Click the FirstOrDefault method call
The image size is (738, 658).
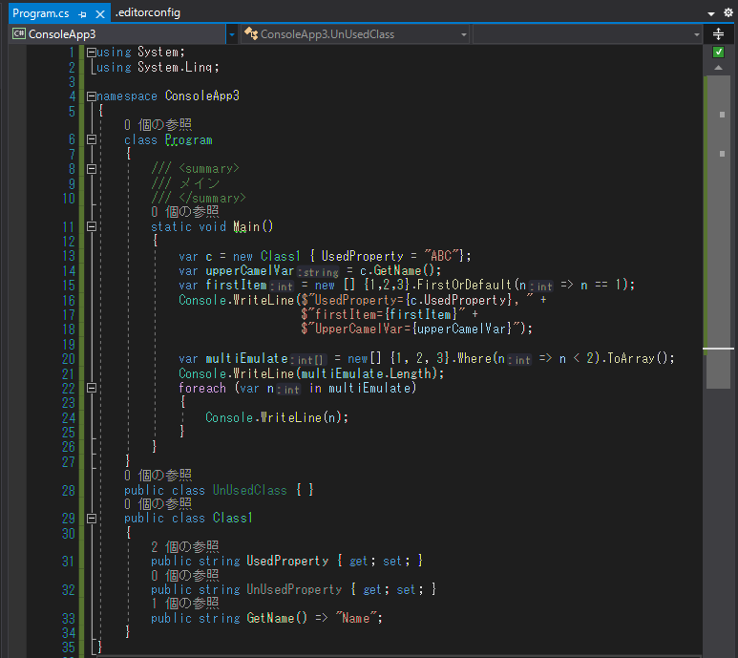point(464,286)
